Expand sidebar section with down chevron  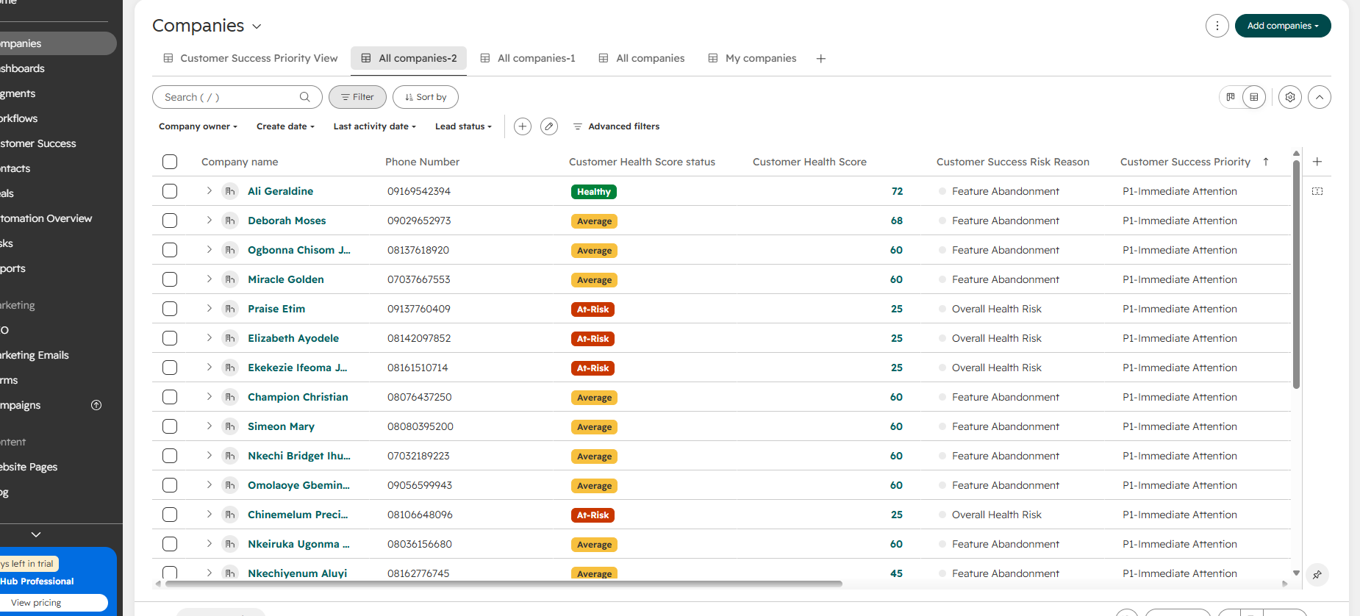35,534
